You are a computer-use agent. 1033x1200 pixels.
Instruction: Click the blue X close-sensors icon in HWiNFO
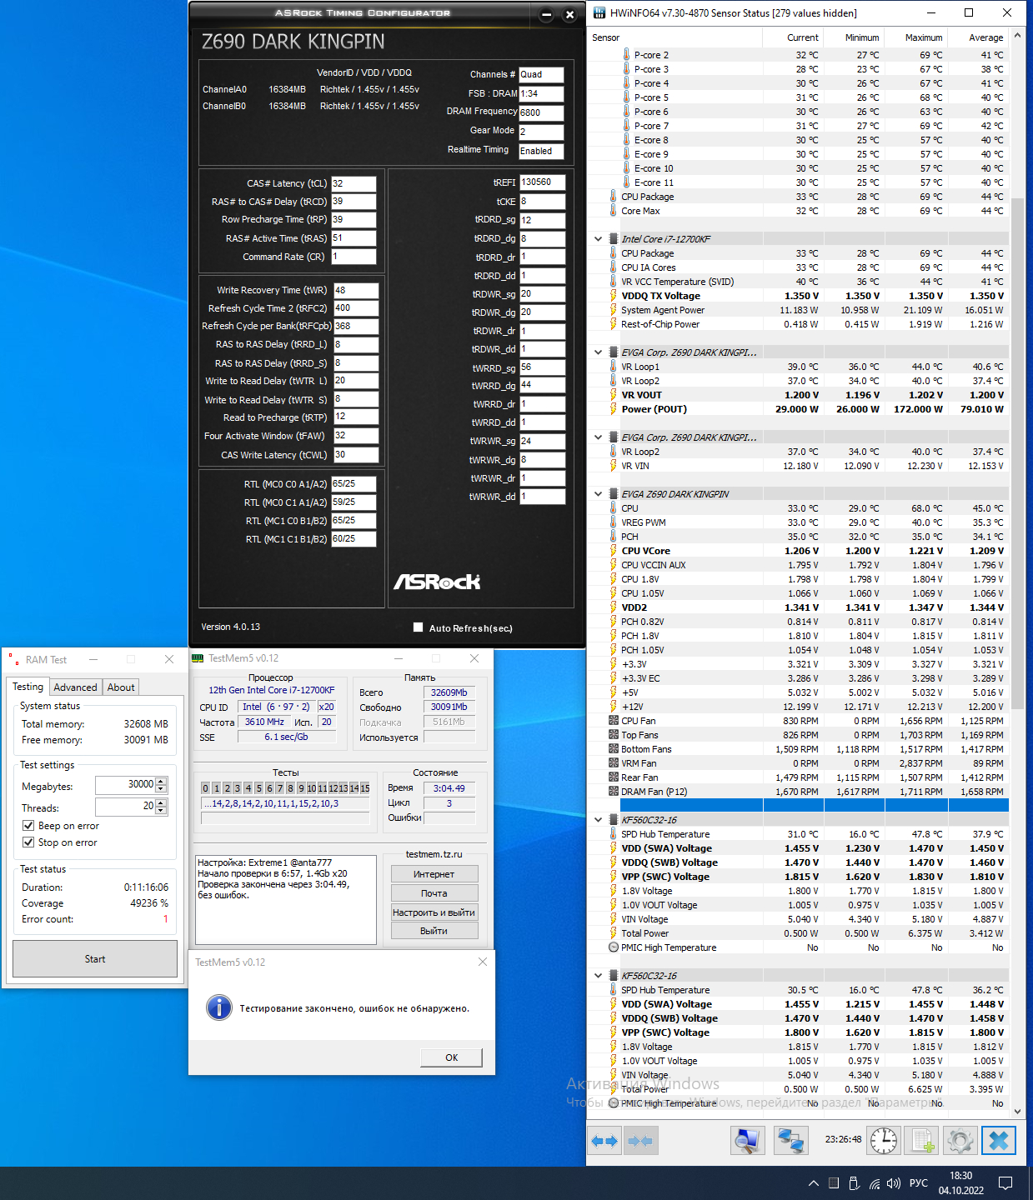[999, 1141]
